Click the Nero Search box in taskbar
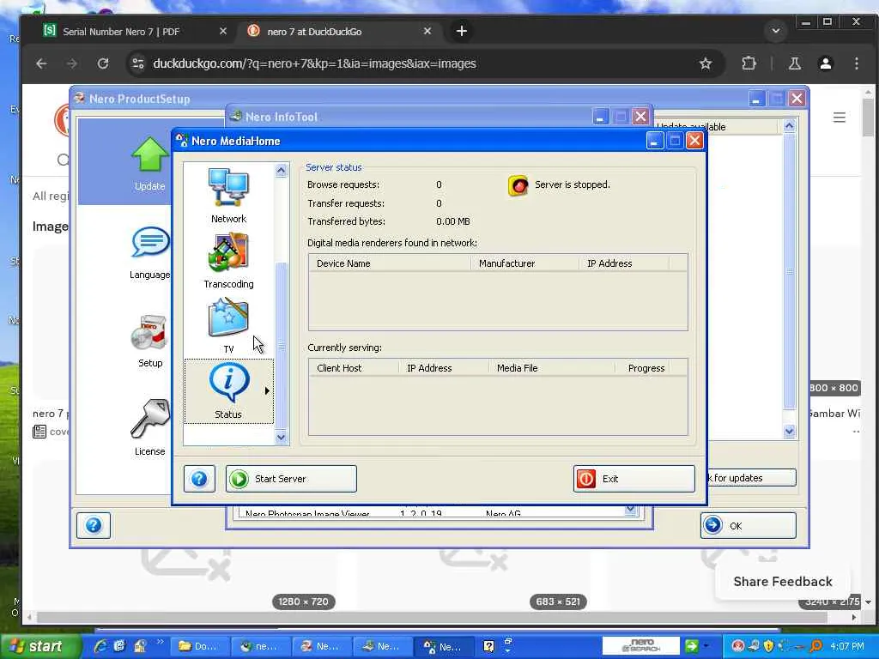 click(x=641, y=646)
